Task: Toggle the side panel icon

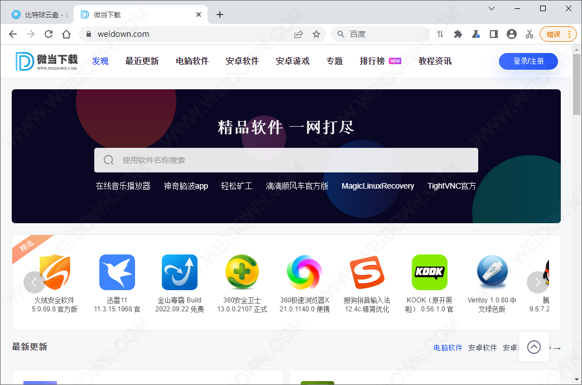Action: [x=494, y=34]
